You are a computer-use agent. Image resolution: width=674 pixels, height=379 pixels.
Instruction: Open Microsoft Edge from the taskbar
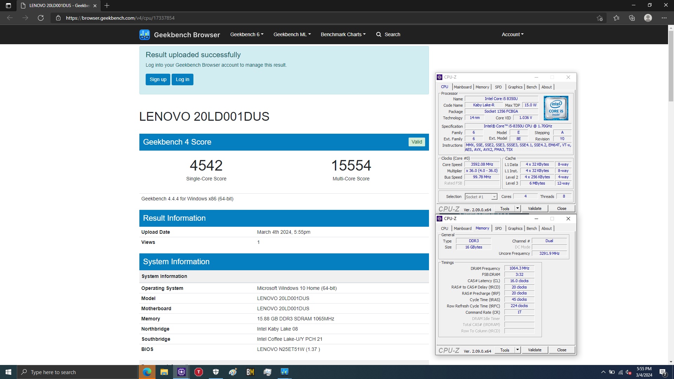(147, 372)
